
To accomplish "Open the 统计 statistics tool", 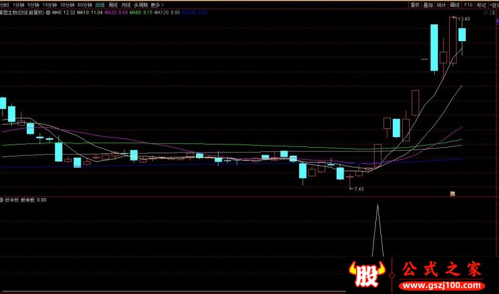I will [442, 5].
